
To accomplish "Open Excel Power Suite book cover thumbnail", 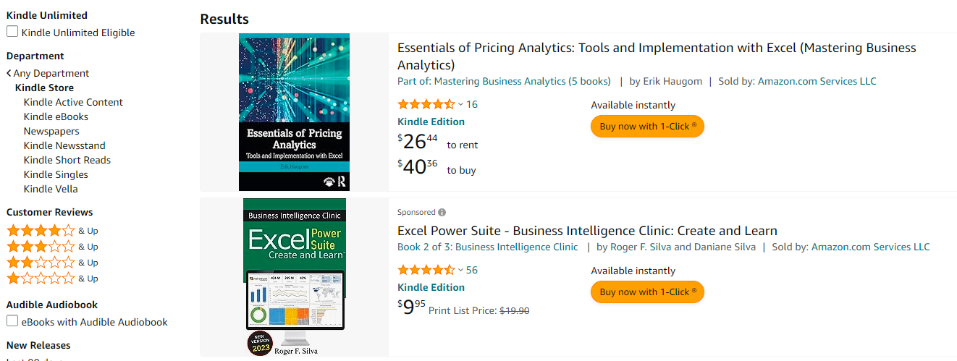I will [295, 277].
